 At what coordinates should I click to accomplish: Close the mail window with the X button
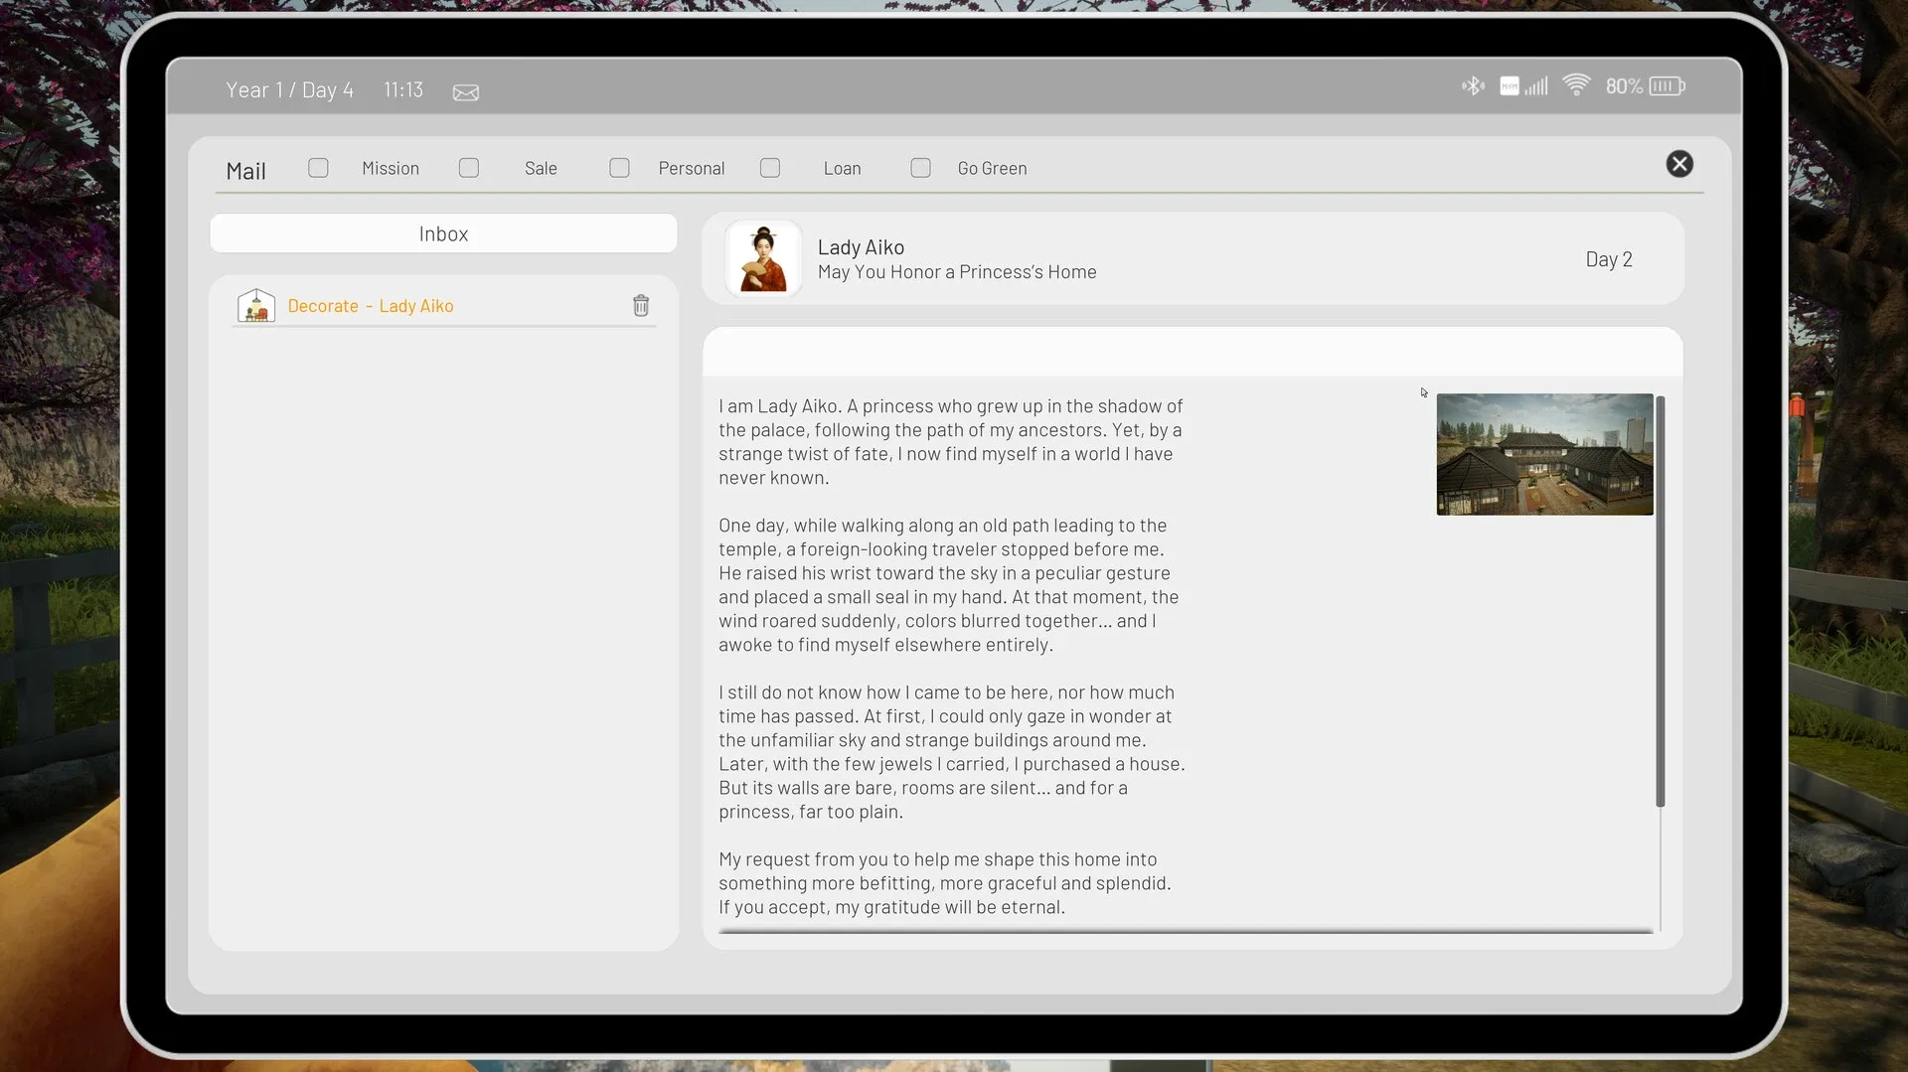(x=1679, y=164)
